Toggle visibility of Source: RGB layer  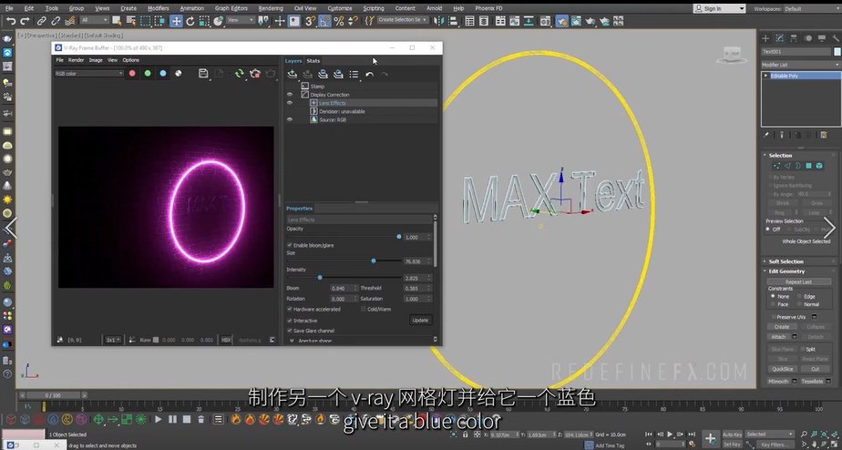(290, 119)
